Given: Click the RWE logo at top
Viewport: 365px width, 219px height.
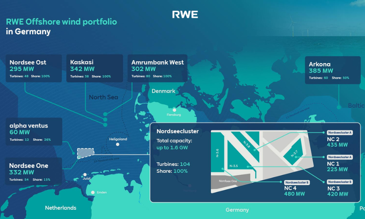Looking at the screenshot, I should click(x=185, y=15).
